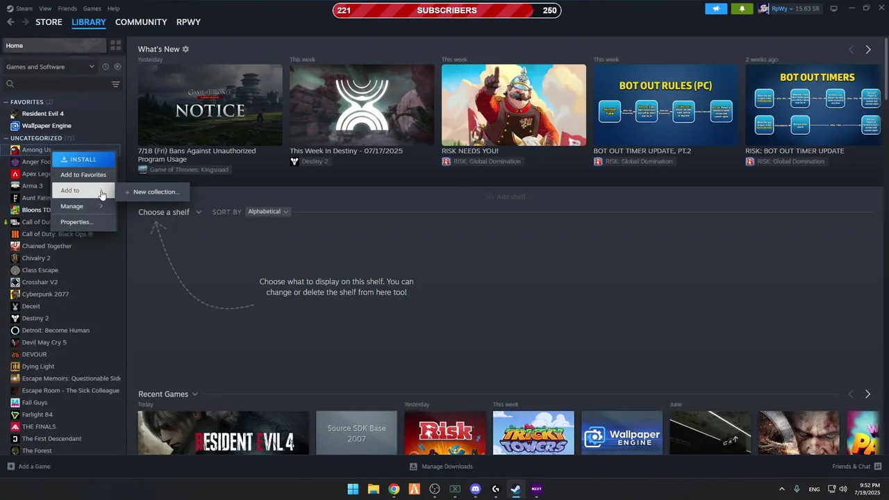Open RISK NEEDS YOU! news thumbnail
The height and width of the screenshot is (500, 889).
[514, 105]
